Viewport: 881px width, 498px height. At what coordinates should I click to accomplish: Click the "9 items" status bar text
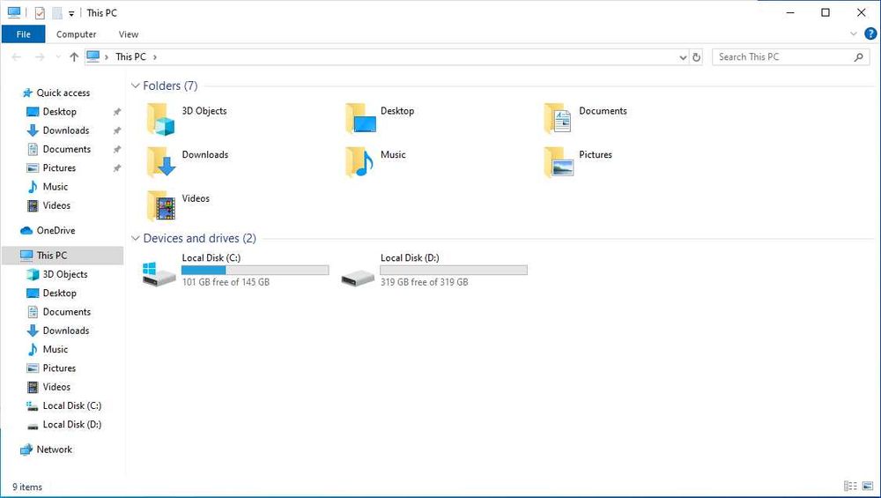[27, 487]
